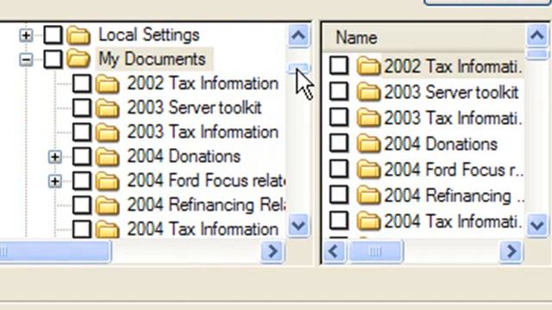
Task: Select Local Settings label in tree
Action: click(x=149, y=34)
